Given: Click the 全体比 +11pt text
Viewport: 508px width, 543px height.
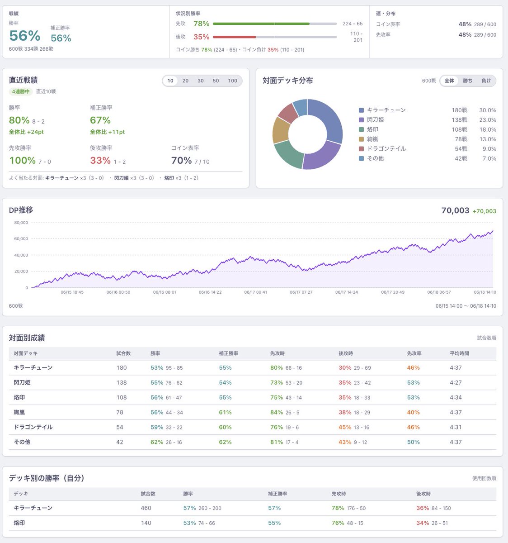Looking at the screenshot, I should [108, 132].
